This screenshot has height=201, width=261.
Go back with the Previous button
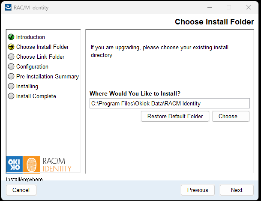click(198, 190)
